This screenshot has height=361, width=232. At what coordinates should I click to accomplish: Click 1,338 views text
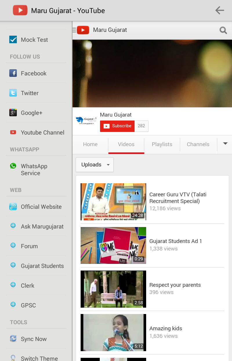164,249
